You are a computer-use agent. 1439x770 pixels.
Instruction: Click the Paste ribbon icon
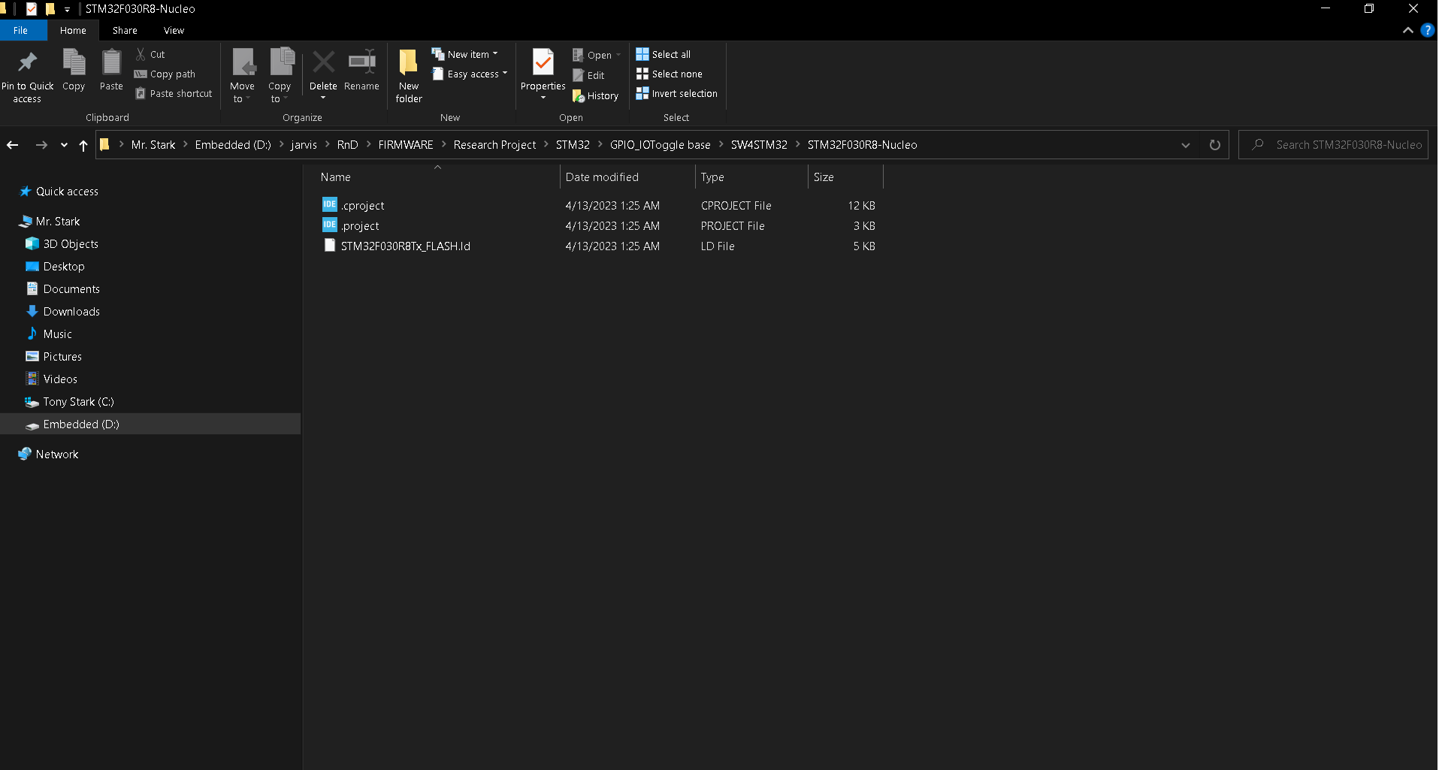(x=111, y=62)
